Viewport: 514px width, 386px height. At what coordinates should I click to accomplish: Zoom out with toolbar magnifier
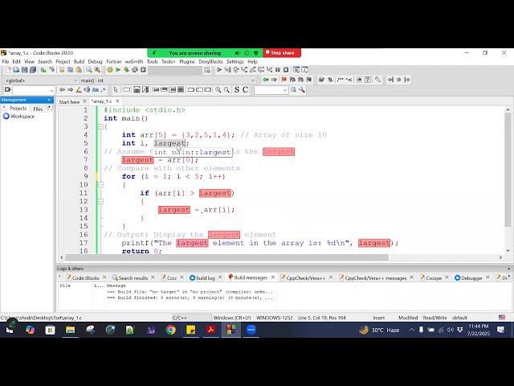[x=226, y=90]
